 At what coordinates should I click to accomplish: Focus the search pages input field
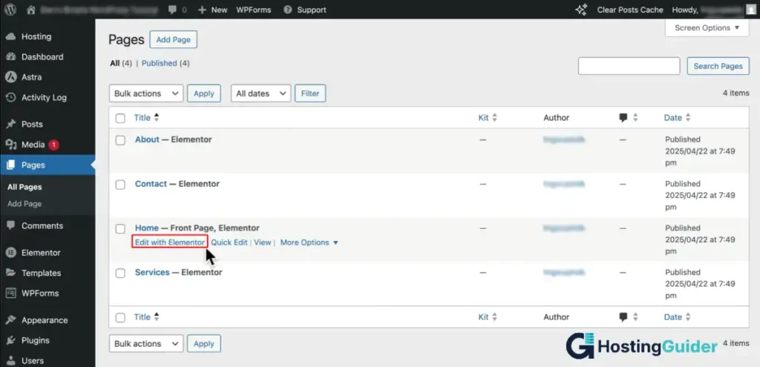[x=629, y=66]
